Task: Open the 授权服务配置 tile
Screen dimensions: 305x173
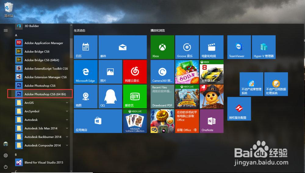Action: click(x=239, y=109)
